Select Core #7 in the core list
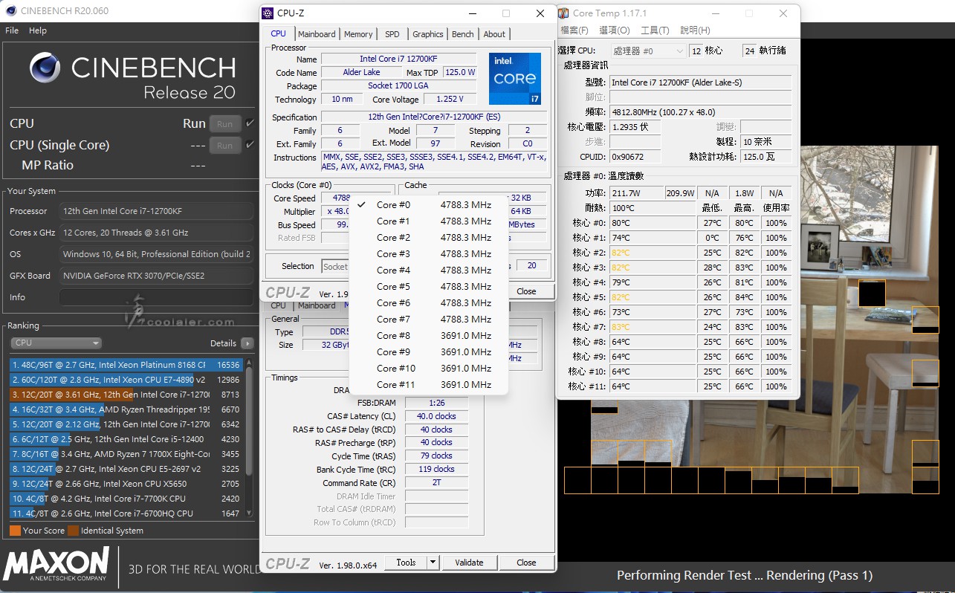The height and width of the screenshot is (593, 955). point(429,320)
